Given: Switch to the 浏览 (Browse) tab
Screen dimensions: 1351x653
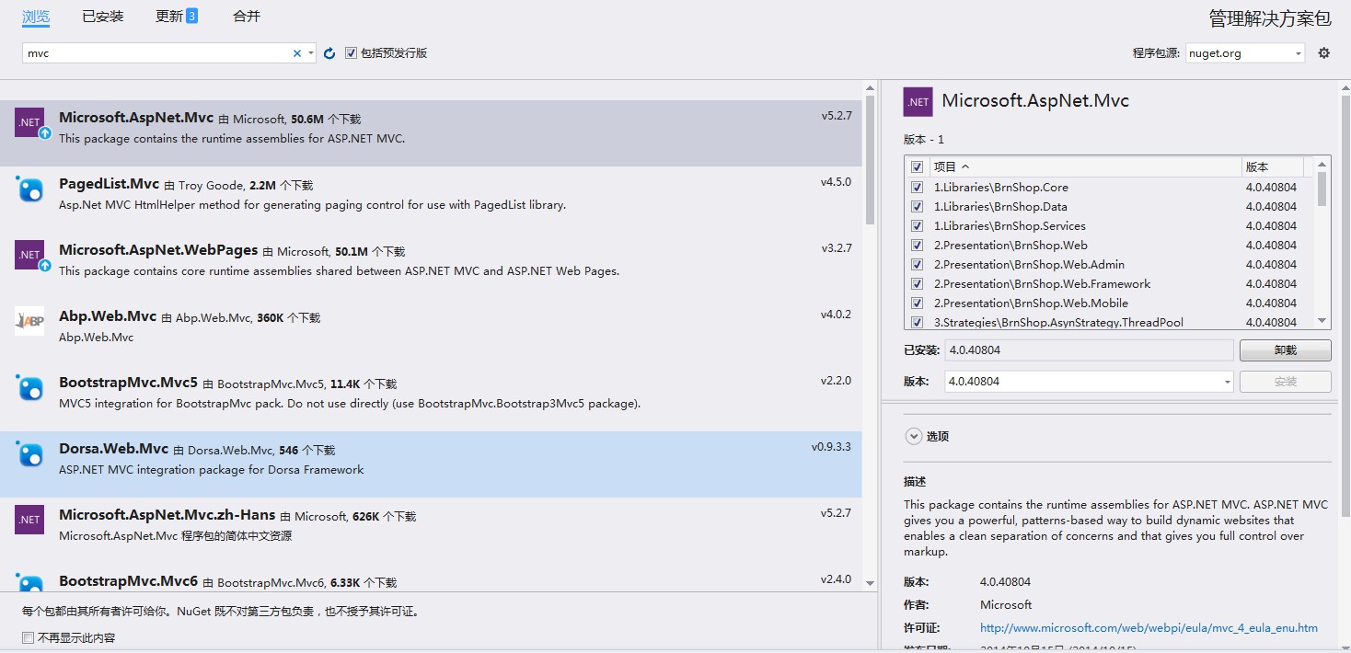Looking at the screenshot, I should pyautogui.click(x=36, y=17).
